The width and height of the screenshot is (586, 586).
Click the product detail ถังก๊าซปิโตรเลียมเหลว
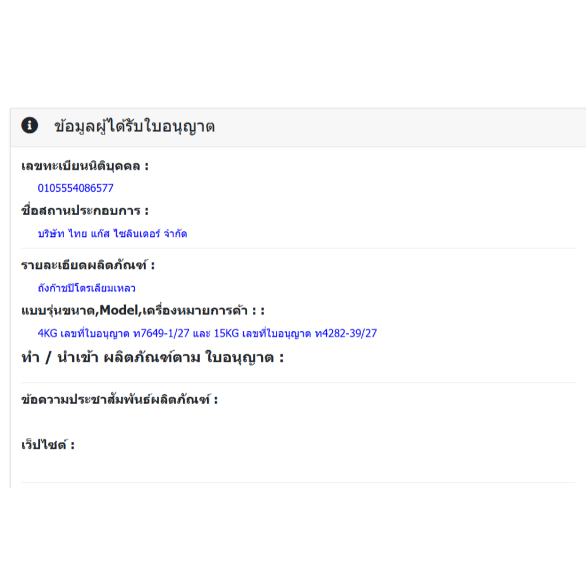tap(87, 288)
